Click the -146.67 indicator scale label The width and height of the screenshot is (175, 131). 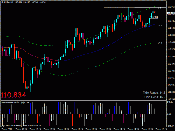point(171,126)
